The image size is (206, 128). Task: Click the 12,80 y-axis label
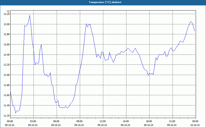(x=6, y=34)
